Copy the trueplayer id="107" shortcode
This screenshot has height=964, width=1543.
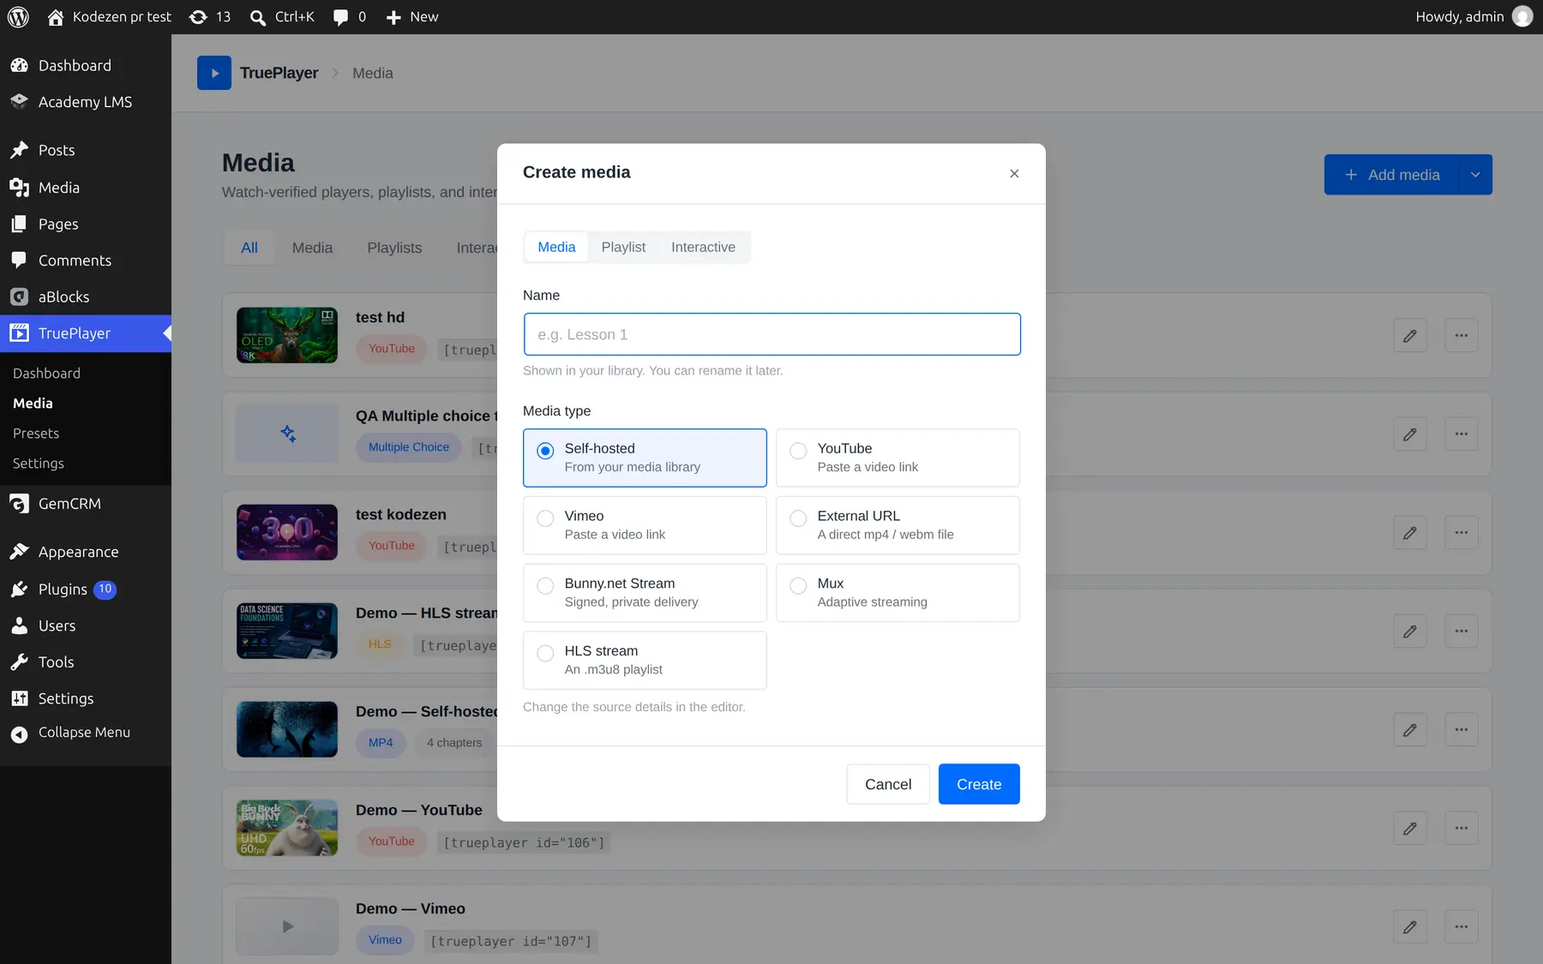click(511, 941)
